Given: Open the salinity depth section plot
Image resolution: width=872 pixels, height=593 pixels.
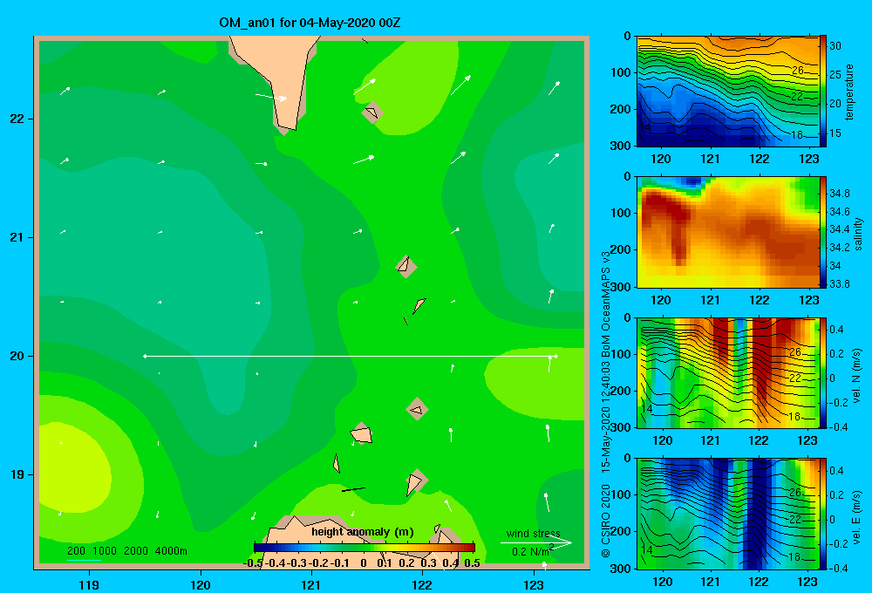Looking at the screenshot, I should point(728,232).
